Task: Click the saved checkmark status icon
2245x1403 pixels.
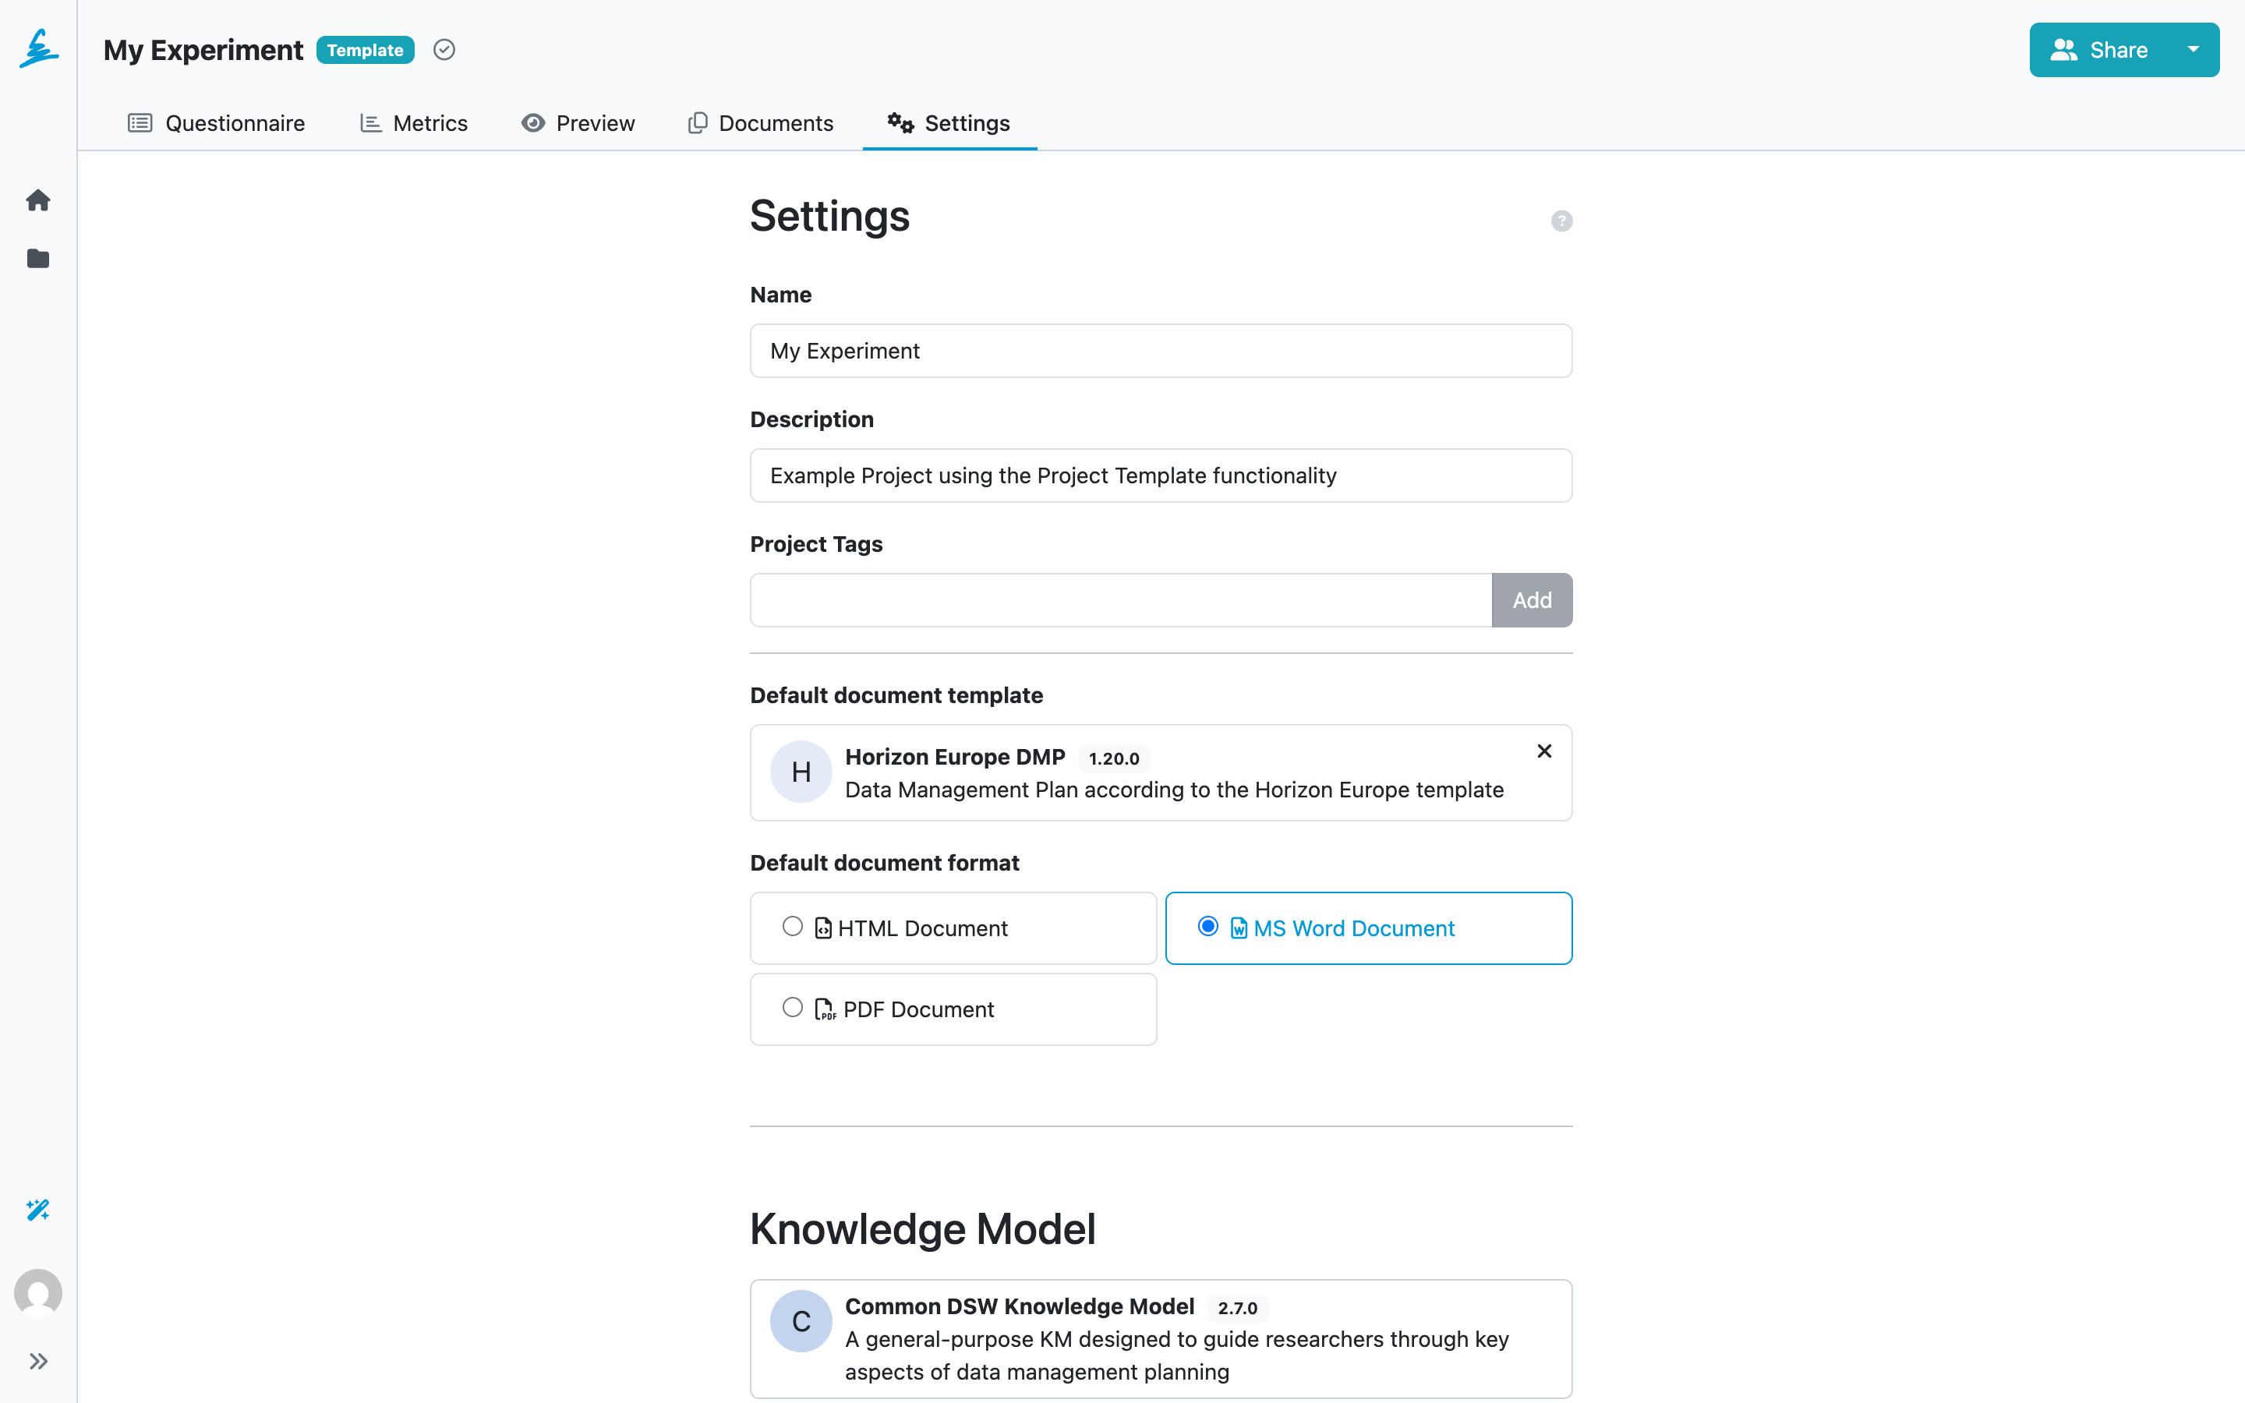Action: coord(444,50)
